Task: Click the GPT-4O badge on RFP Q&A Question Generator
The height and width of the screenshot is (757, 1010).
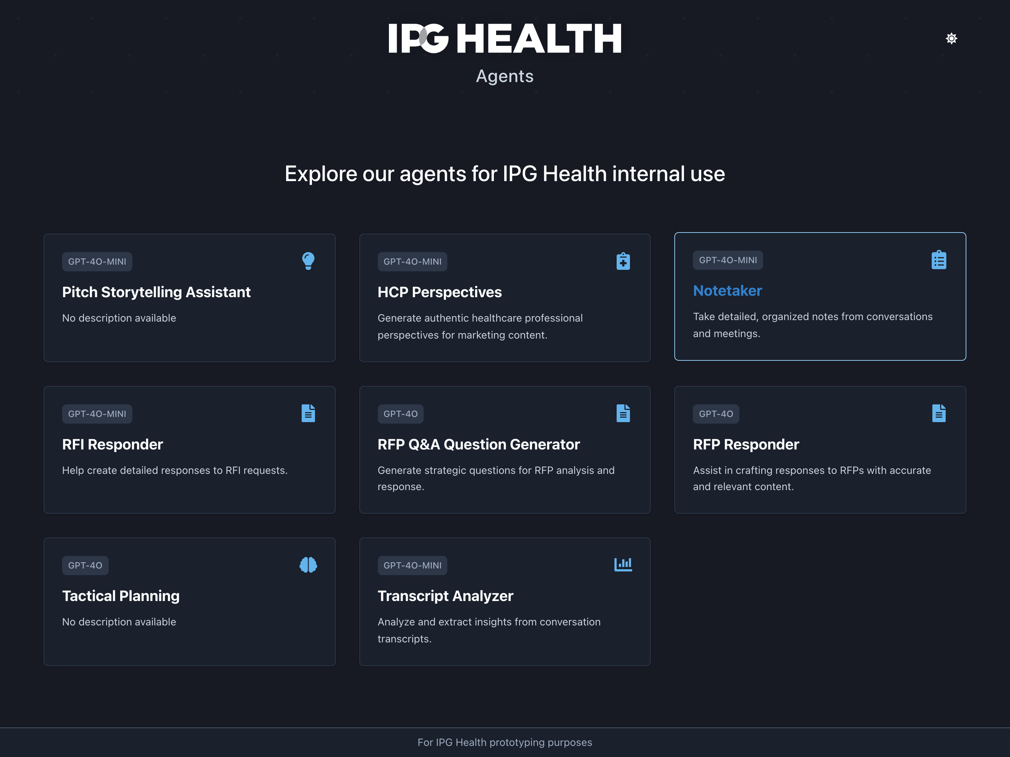Action: 400,414
